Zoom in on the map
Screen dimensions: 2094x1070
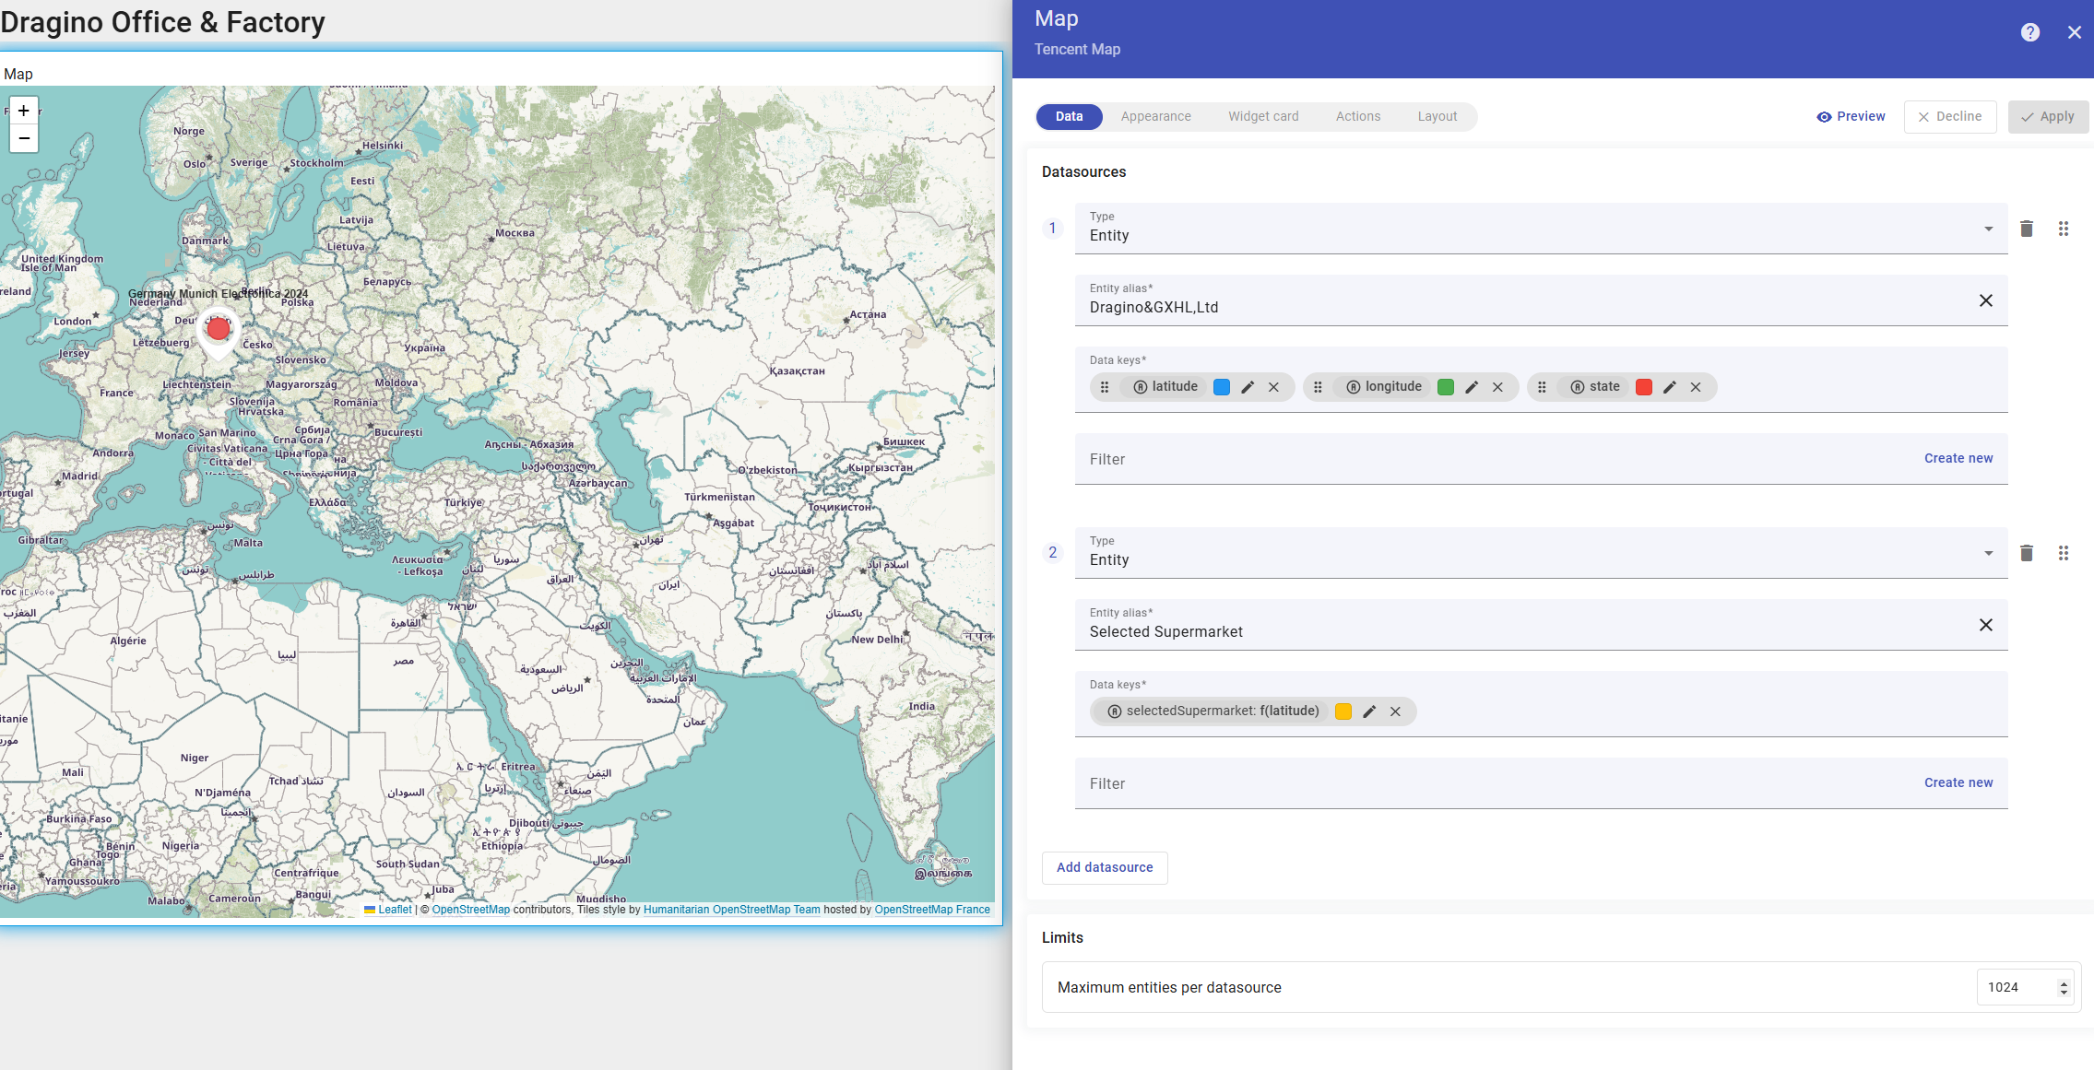(x=24, y=111)
